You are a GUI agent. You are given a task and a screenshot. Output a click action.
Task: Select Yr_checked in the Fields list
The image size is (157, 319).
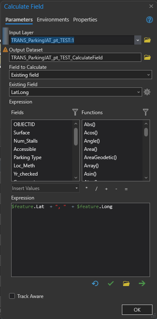[26, 174]
